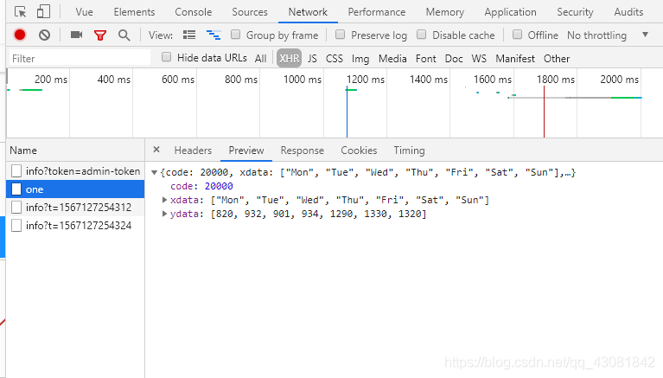
Task: Open the Security tab
Action: (575, 12)
